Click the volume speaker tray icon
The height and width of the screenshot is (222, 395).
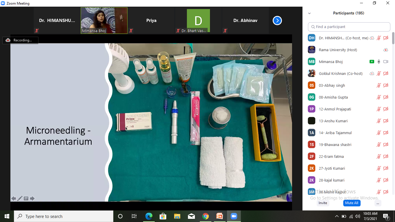click(358, 216)
